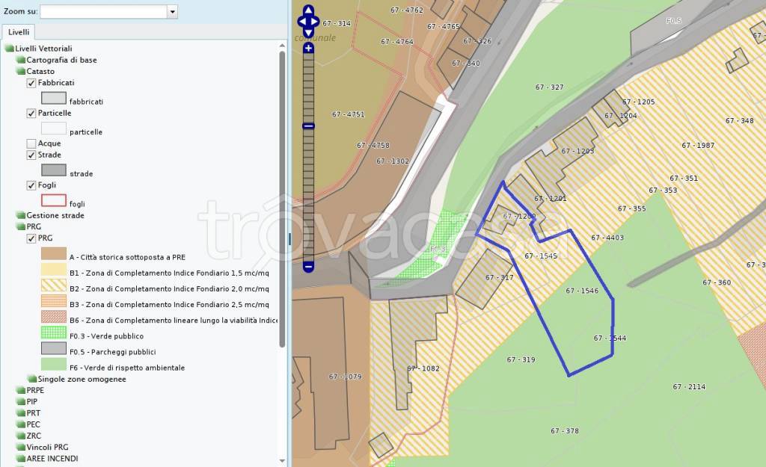Click the Cartografia di base folder icon
Viewport: 766px width, 467px height.
click(20, 60)
